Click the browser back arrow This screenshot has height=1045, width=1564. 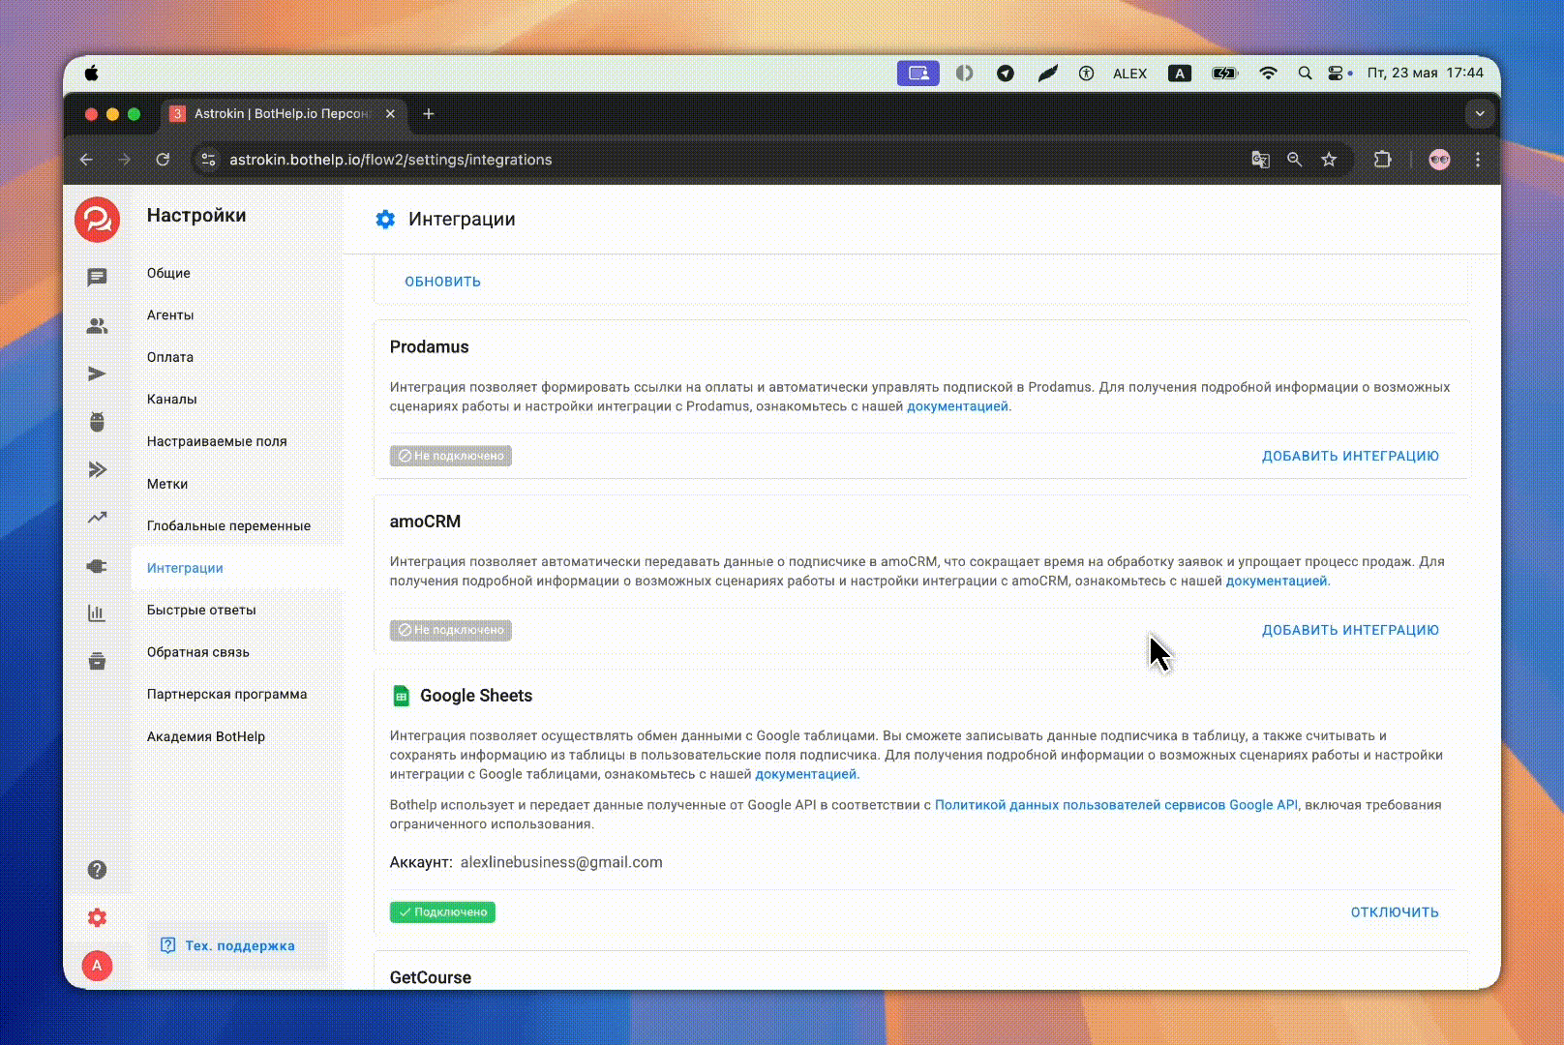coord(86,160)
